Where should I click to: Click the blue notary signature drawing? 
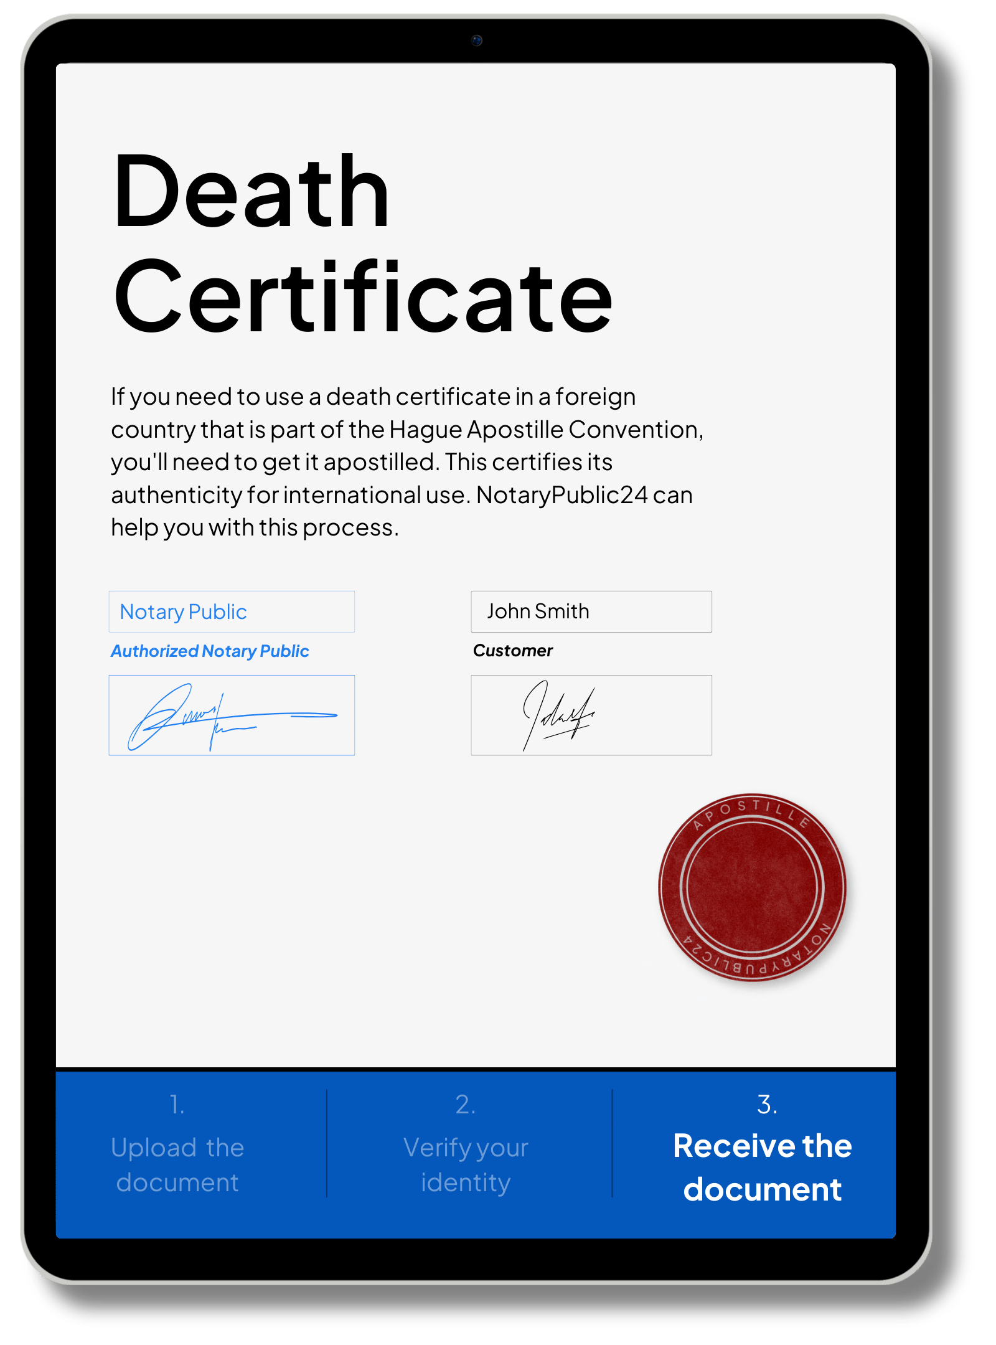[x=231, y=716]
